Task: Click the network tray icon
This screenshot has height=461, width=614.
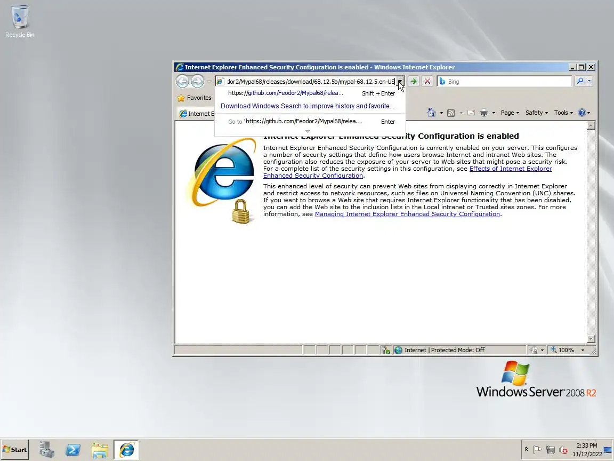Action: [551, 450]
